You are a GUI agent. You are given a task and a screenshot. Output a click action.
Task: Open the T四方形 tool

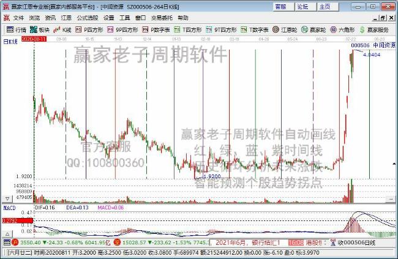coord(189,29)
